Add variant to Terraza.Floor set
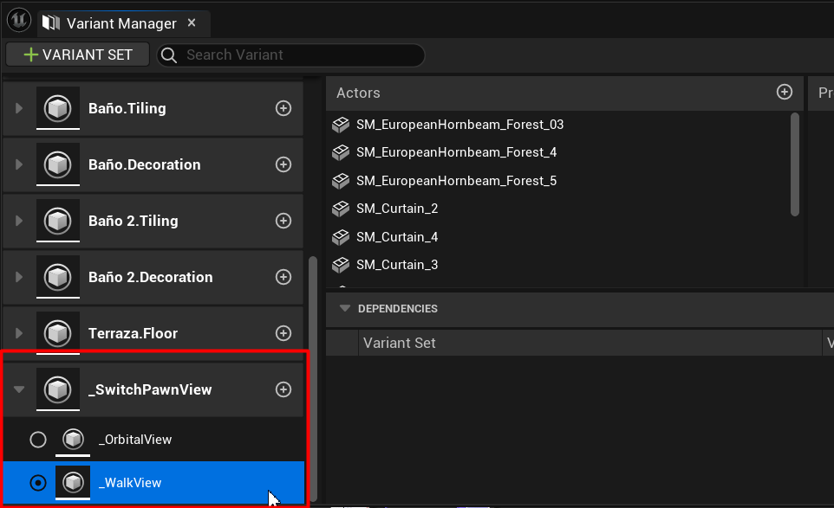 283,333
